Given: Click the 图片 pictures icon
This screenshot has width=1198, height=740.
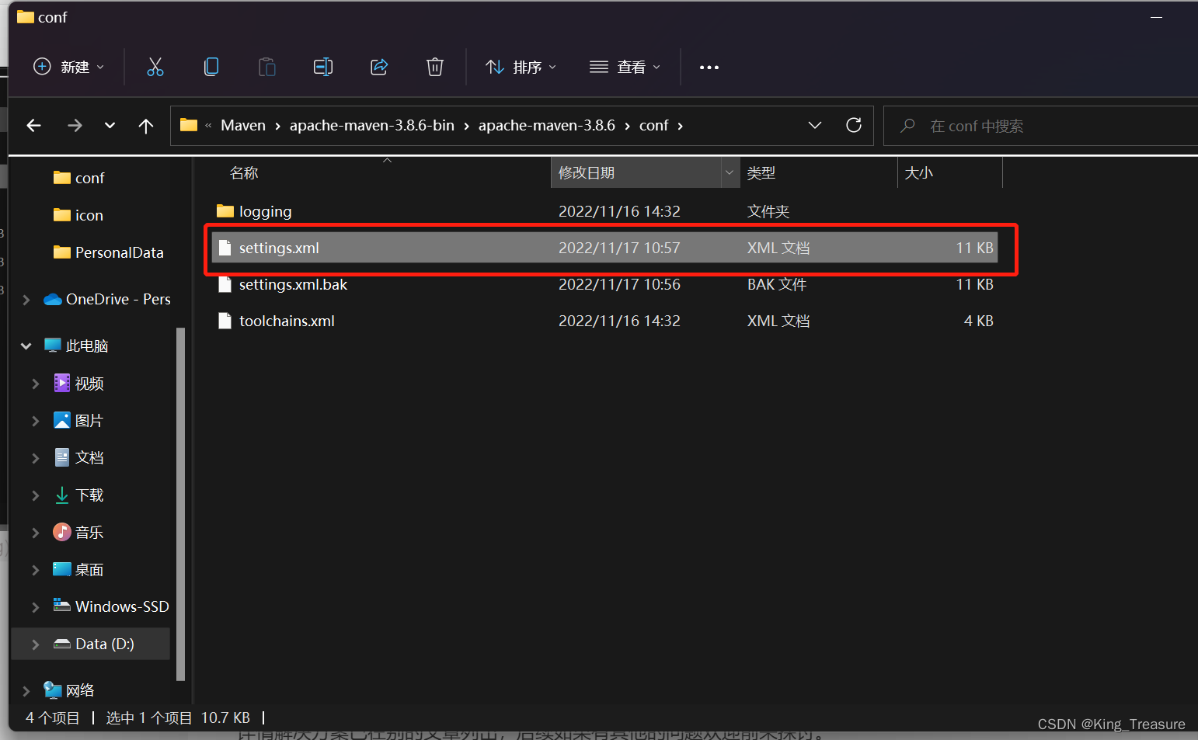Looking at the screenshot, I should (x=62, y=420).
